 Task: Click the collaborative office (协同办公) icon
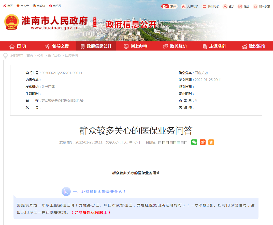click(x=209, y=6)
